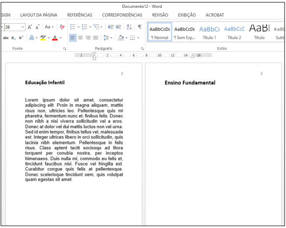Open font color dropdown arrow
This screenshot has width=286, height=228.
pyautogui.click(x=60, y=38)
